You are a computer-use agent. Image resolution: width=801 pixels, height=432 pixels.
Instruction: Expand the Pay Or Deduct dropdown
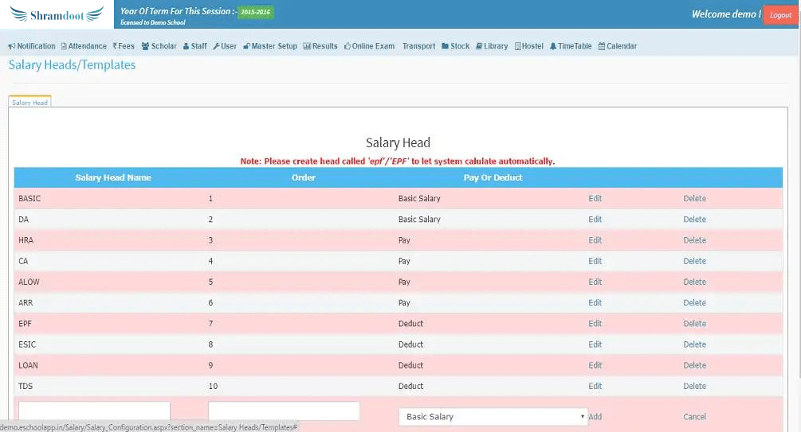tap(493, 417)
